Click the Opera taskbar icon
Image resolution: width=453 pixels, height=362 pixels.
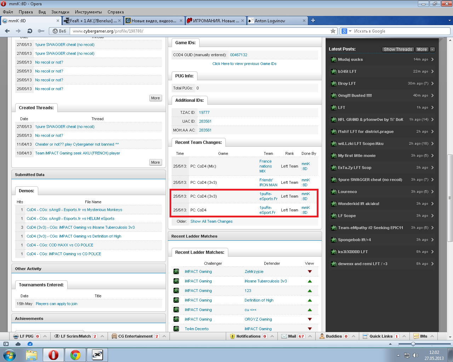(53, 355)
